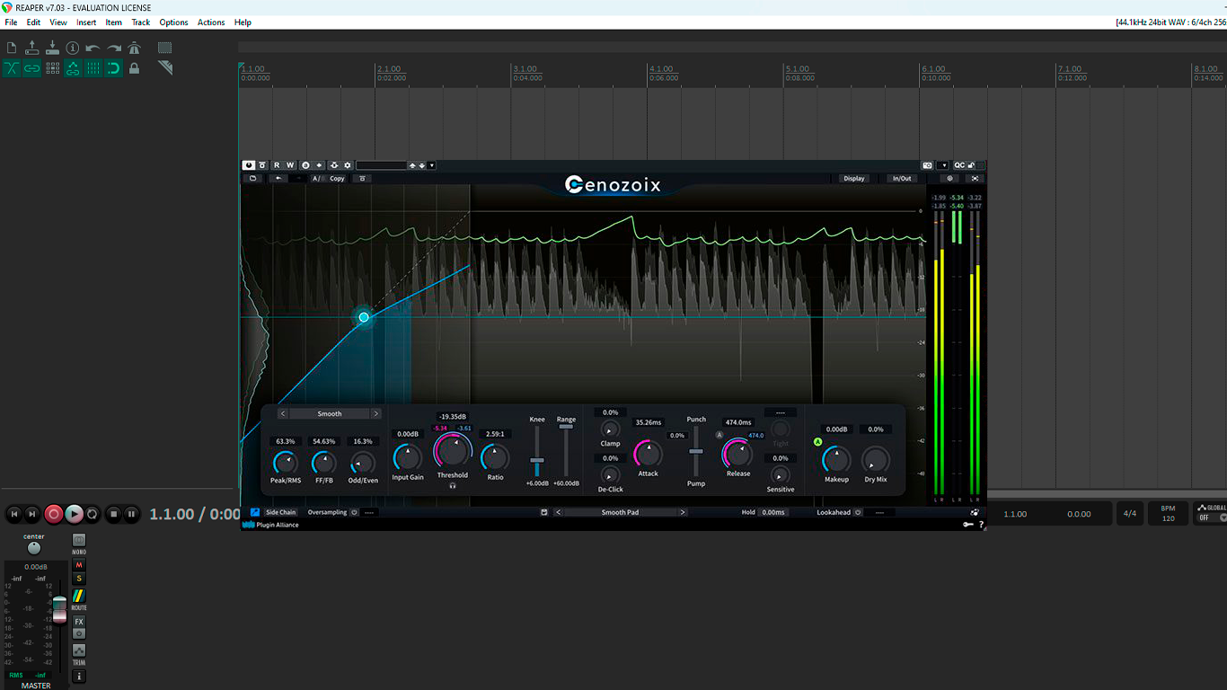
Task: Go to previous preset before Smooth Pad
Action: pos(558,512)
